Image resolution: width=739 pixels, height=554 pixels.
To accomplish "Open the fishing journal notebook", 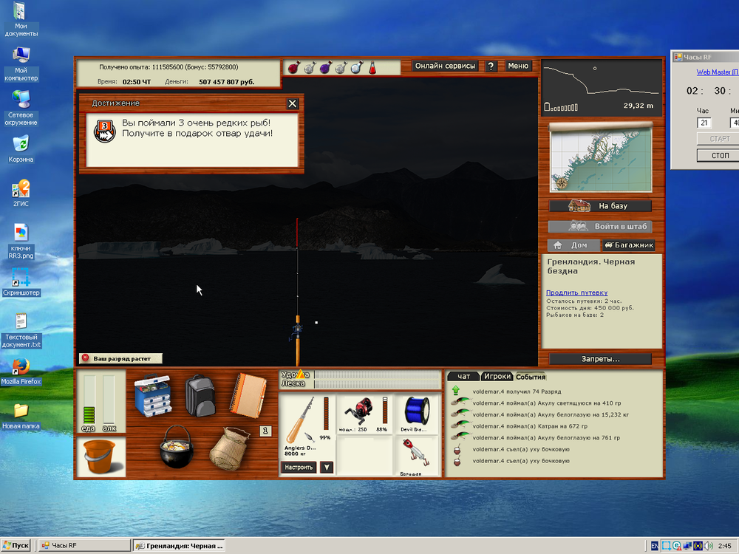I will pyautogui.click(x=248, y=396).
